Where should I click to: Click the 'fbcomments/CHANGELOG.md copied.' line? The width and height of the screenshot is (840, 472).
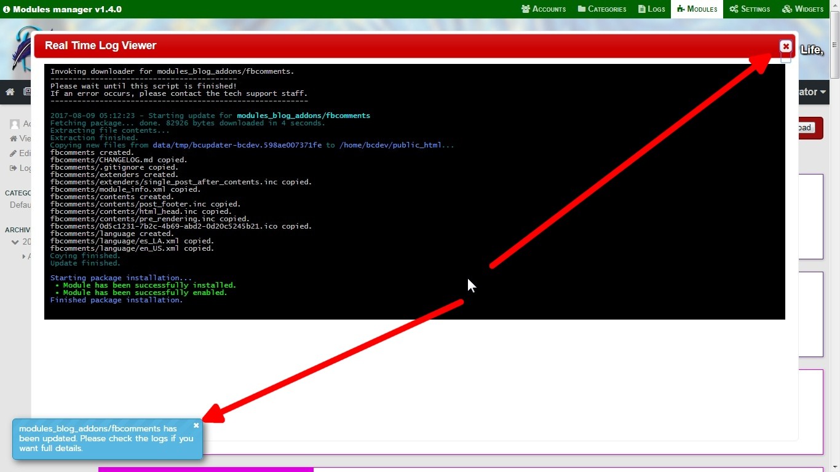click(119, 160)
